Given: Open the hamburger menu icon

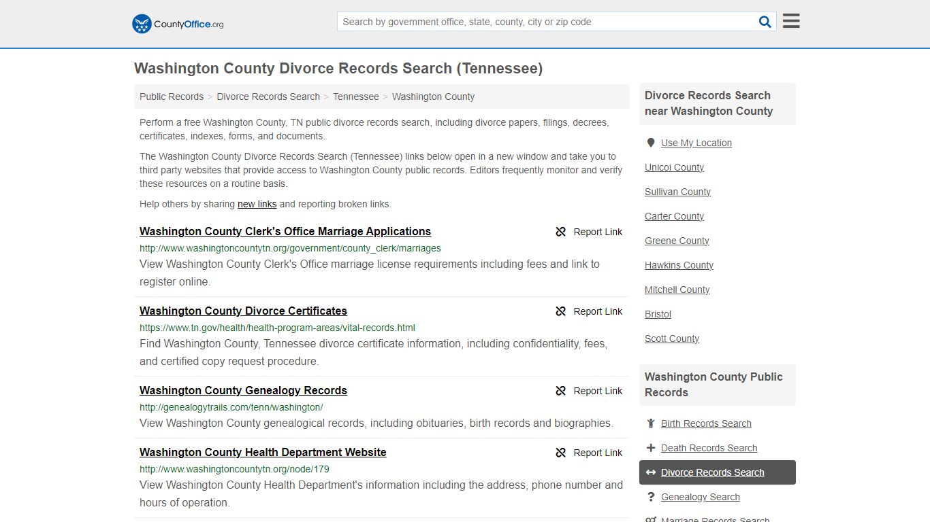Looking at the screenshot, I should tap(791, 21).
